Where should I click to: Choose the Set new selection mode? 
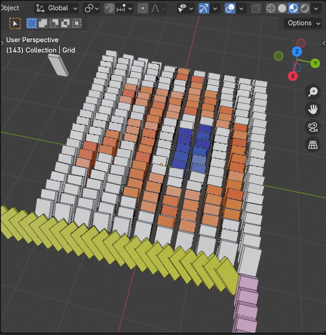click(x=31, y=23)
